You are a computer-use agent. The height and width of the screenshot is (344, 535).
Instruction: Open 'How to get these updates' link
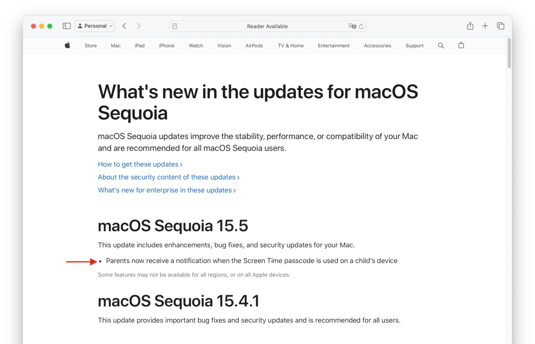[x=140, y=164]
